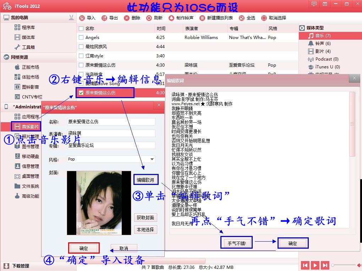The height and width of the screenshot is (271, 362).
Task: Toggle the 江南style song checkbox
Action: coord(81,56)
